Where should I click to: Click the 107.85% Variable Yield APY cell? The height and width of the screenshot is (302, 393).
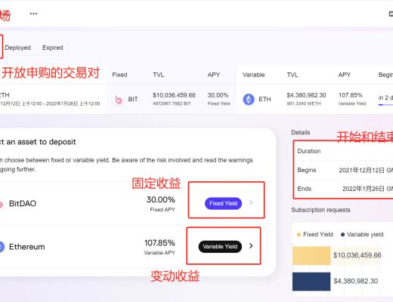[352, 99]
